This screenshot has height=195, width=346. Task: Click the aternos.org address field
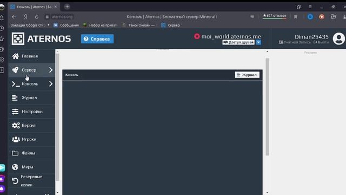[62, 17]
